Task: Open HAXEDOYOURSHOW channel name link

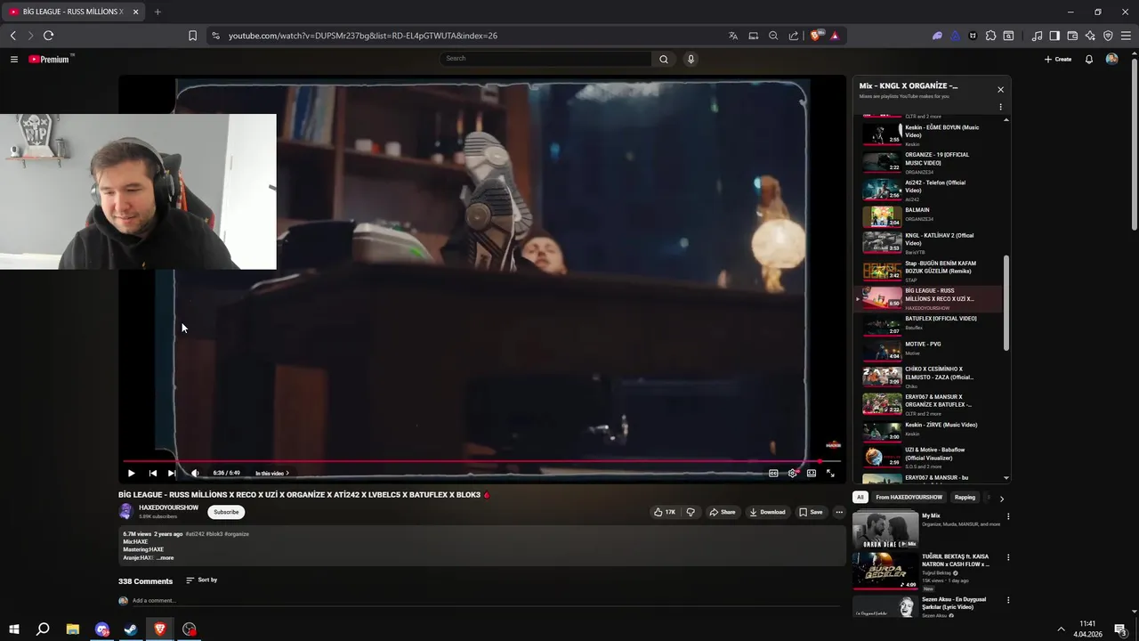Action: point(168,507)
